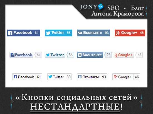Click the 56 counter bubble beside middle Twitter button
This screenshot has width=153, height=114.
click(71, 55)
